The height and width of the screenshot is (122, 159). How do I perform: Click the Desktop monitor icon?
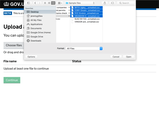pos(28,12)
